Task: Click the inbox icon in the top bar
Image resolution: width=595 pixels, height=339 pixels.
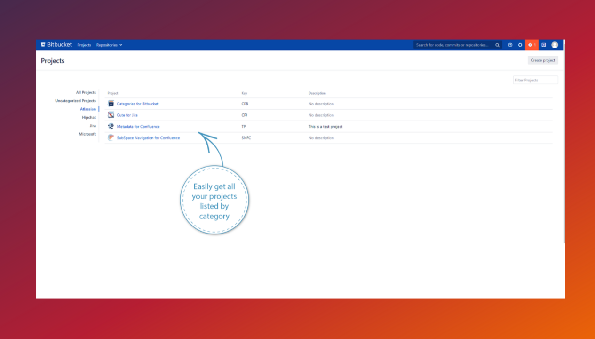Action: pyautogui.click(x=543, y=45)
